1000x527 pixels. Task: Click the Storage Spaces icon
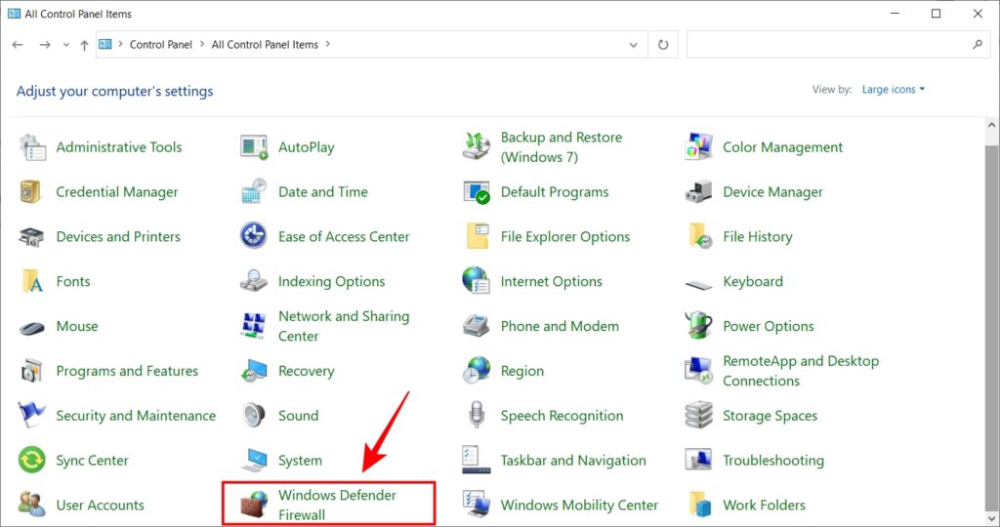698,416
